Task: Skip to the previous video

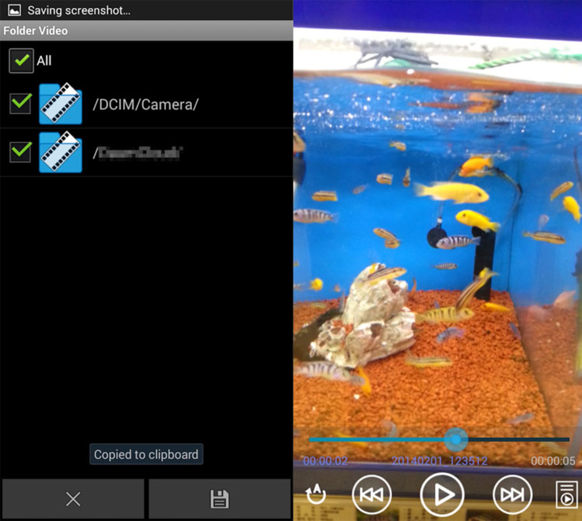Action: click(x=372, y=495)
